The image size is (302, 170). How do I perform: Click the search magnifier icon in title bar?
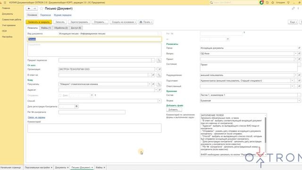pyautogui.click(x=211, y=2)
